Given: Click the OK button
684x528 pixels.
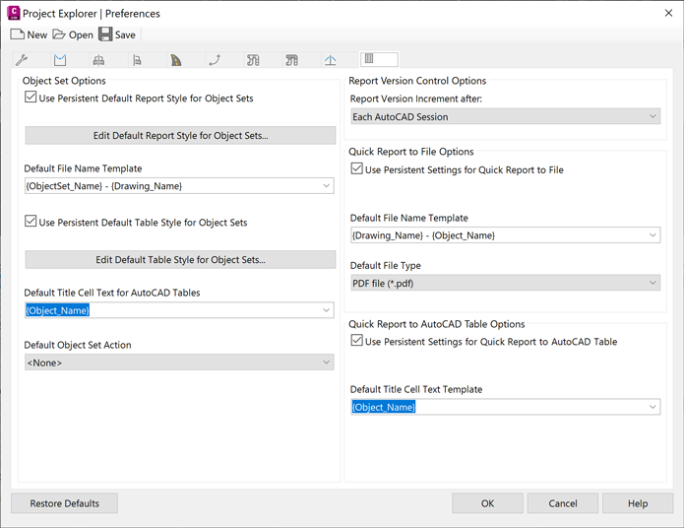Looking at the screenshot, I should pyautogui.click(x=487, y=503).
